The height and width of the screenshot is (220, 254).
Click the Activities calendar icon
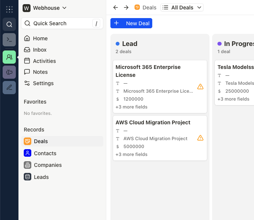pos(27,61)
